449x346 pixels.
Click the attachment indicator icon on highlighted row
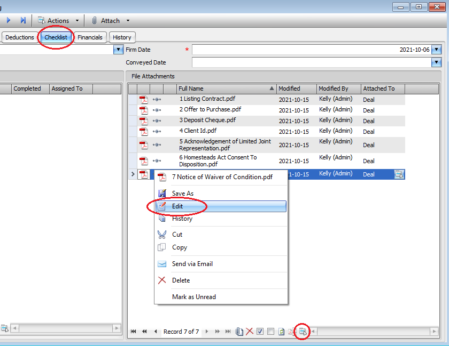click(x=399, y=174)
